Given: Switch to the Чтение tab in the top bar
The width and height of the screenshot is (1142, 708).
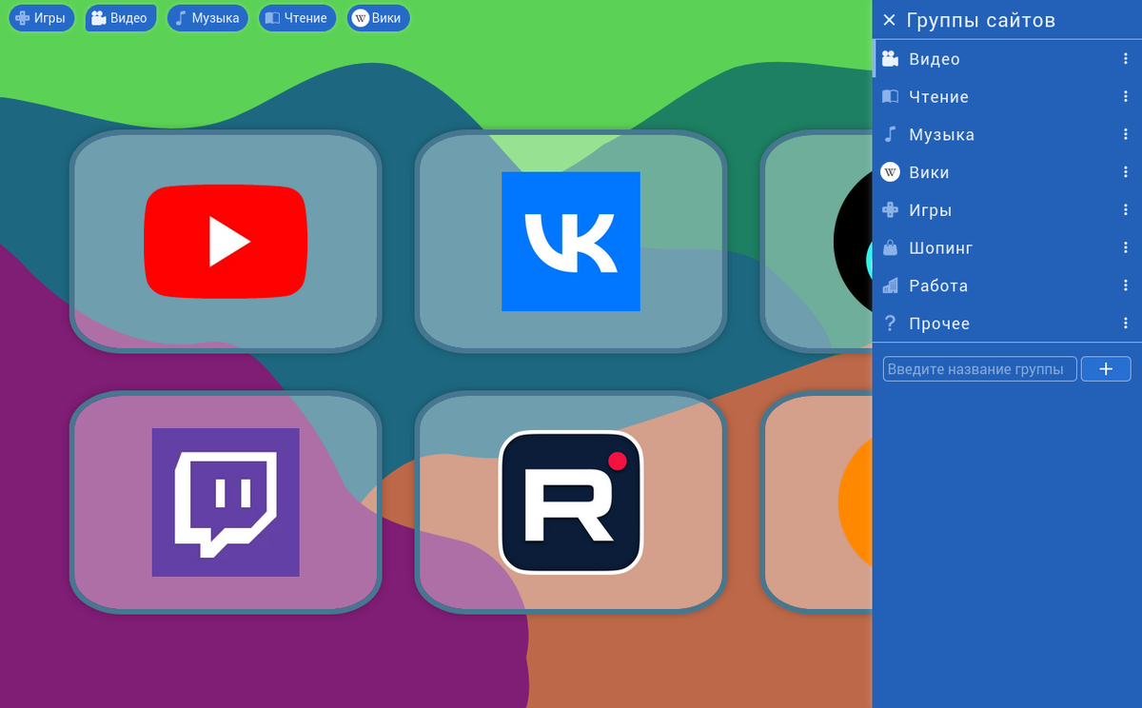Looking at the screenshot, I should tap(297, 18).
